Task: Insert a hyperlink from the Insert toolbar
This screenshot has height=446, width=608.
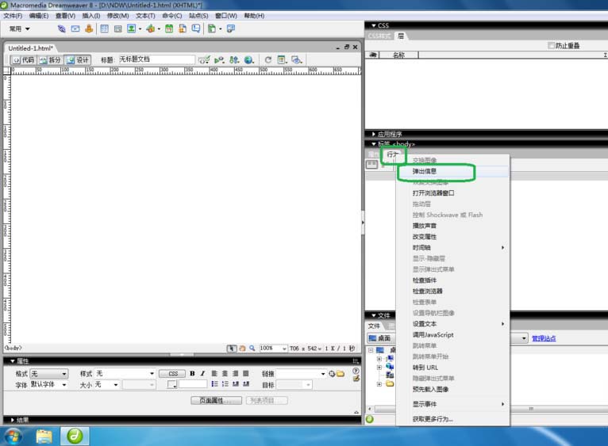Action: point(62,29)
